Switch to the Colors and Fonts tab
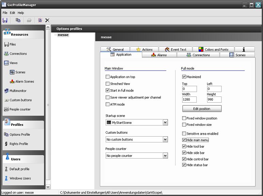 click(x=213, y=49)
